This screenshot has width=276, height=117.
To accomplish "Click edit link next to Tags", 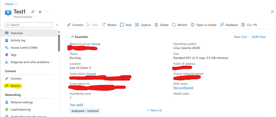I will click(80, 105).
